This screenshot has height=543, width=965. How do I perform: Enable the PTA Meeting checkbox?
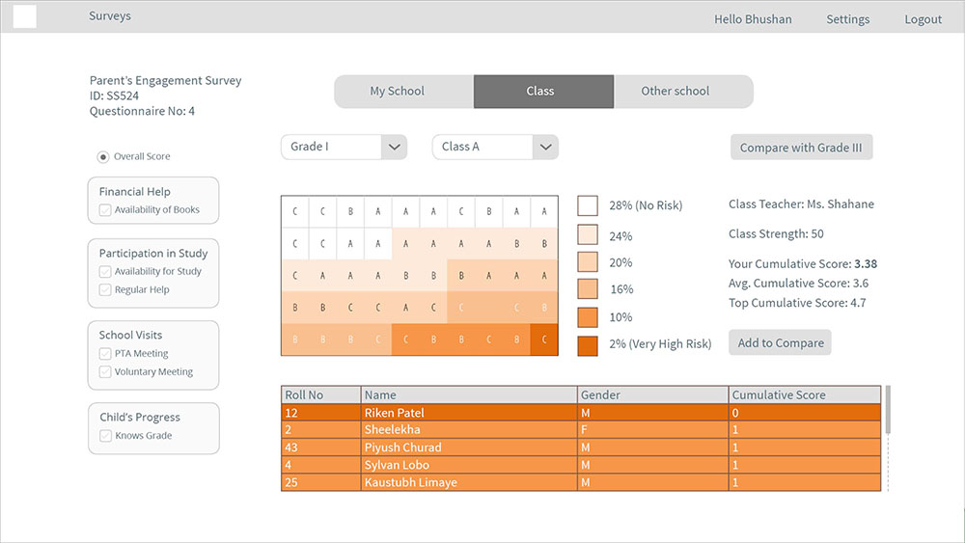(105, 354)
